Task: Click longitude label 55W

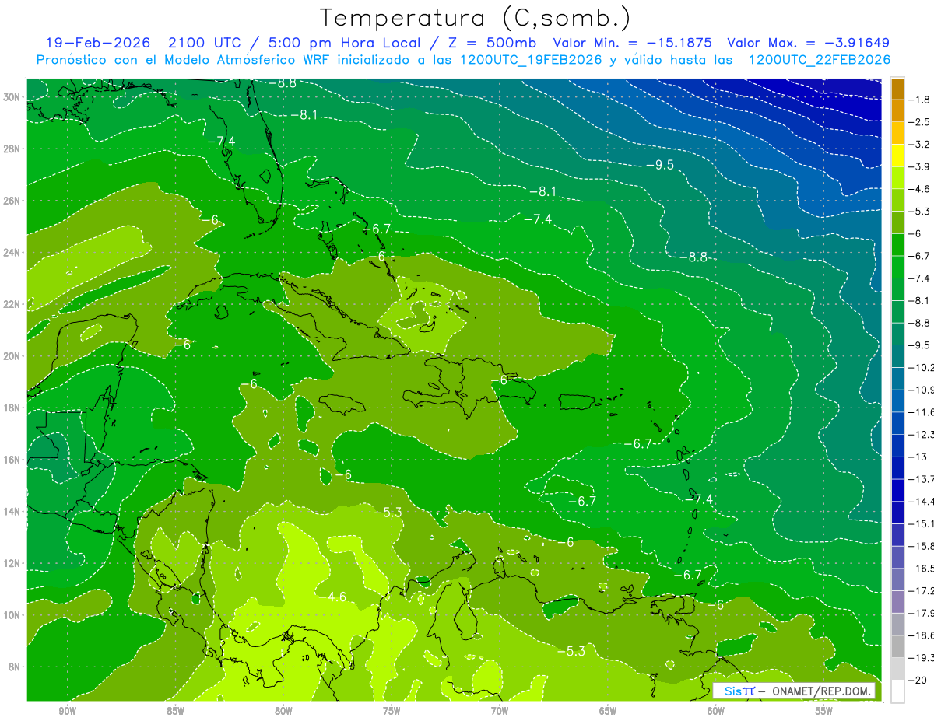Action: (824, 711)
